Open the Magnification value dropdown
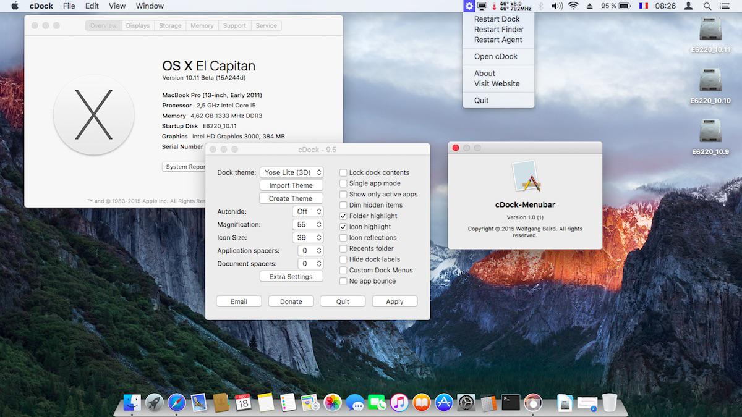The width and height of the screenshot is (742, 417). point(308,225)
